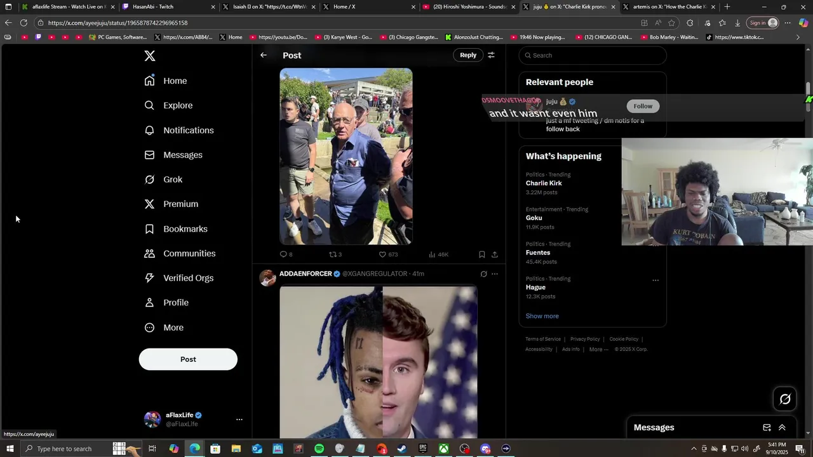Add page to favorites star
Image resolution: width=813 pixels, height=457 pixels.
(x=671, y=23)
